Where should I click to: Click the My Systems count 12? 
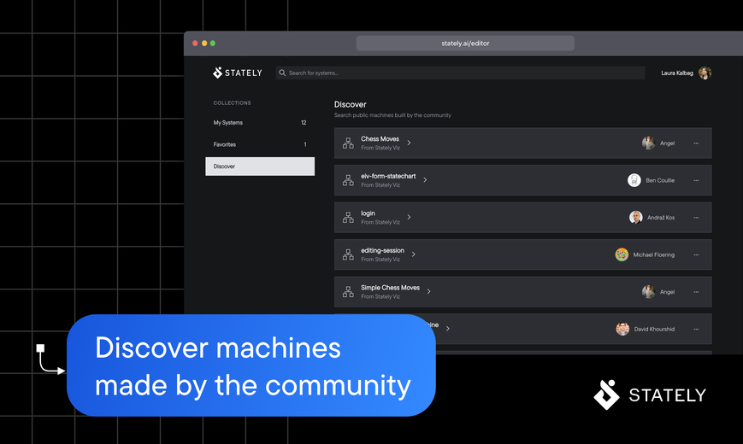point(304,123)
